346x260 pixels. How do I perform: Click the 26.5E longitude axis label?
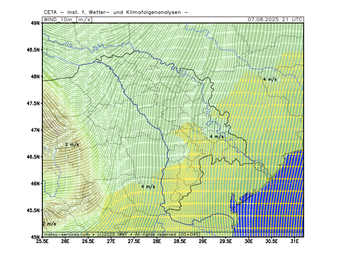click(88, 241)
